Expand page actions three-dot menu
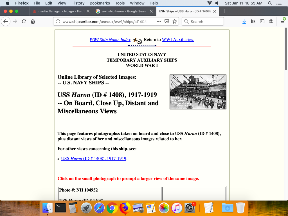Screen dimensions: 288x216 [x=159, y=21]
